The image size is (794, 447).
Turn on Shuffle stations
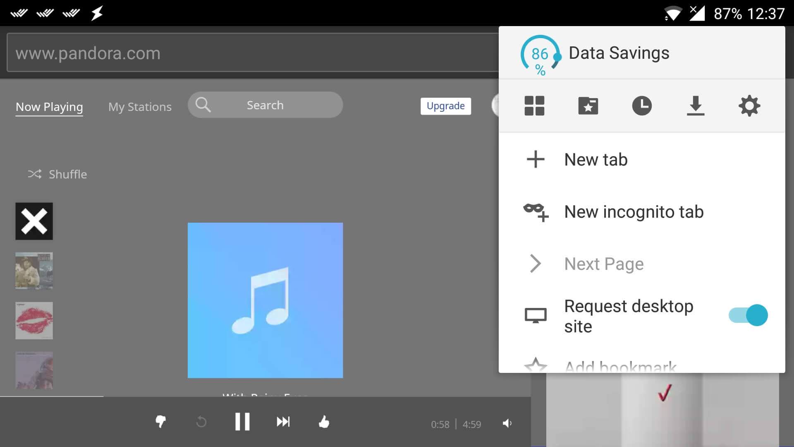click(57, 174)
